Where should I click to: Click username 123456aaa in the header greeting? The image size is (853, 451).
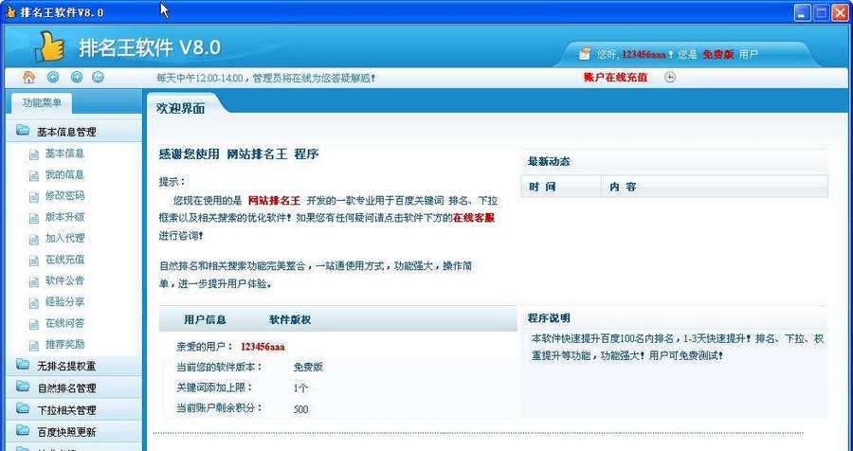tap(644, 54)
